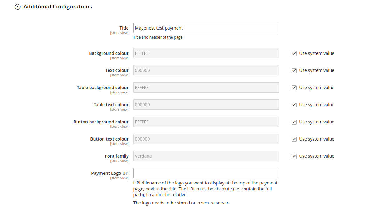
Task: Collapse the Additional Configurations section
Action: (18, 7)
